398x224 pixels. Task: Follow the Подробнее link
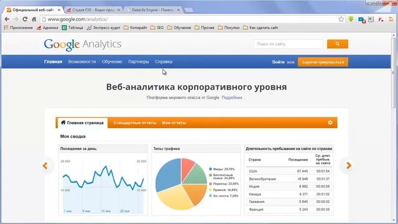[232, 98]
